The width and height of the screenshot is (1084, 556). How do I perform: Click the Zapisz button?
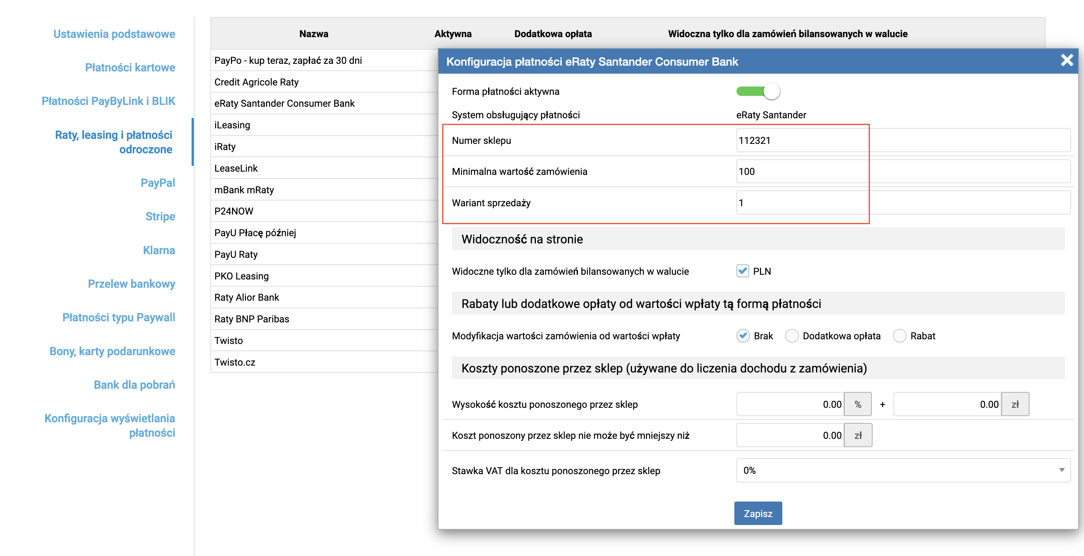[758, 513]
